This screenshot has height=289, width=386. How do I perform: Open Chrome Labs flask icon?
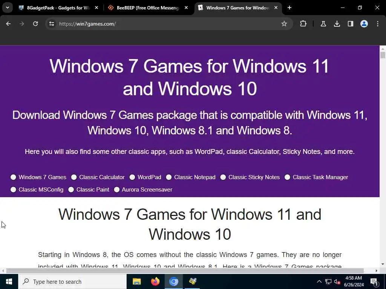323,24
